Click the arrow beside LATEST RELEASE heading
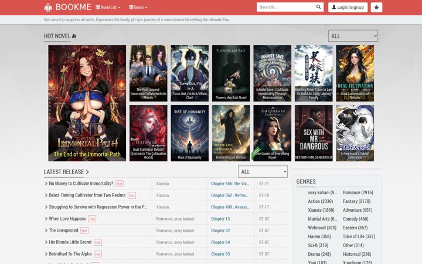Screen dimensions: 422x264 [x=87, y=172]
